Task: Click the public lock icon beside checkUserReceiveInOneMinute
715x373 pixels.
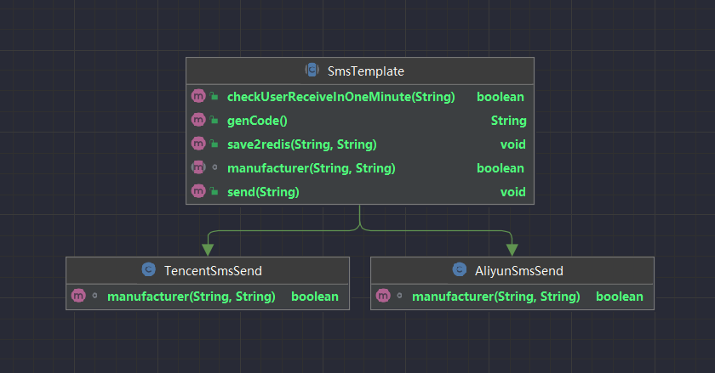Action: [x=214, y=96]
